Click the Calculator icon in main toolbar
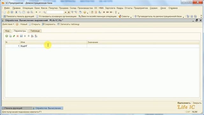This screenshot has width=204, height=115. (92, 12)
